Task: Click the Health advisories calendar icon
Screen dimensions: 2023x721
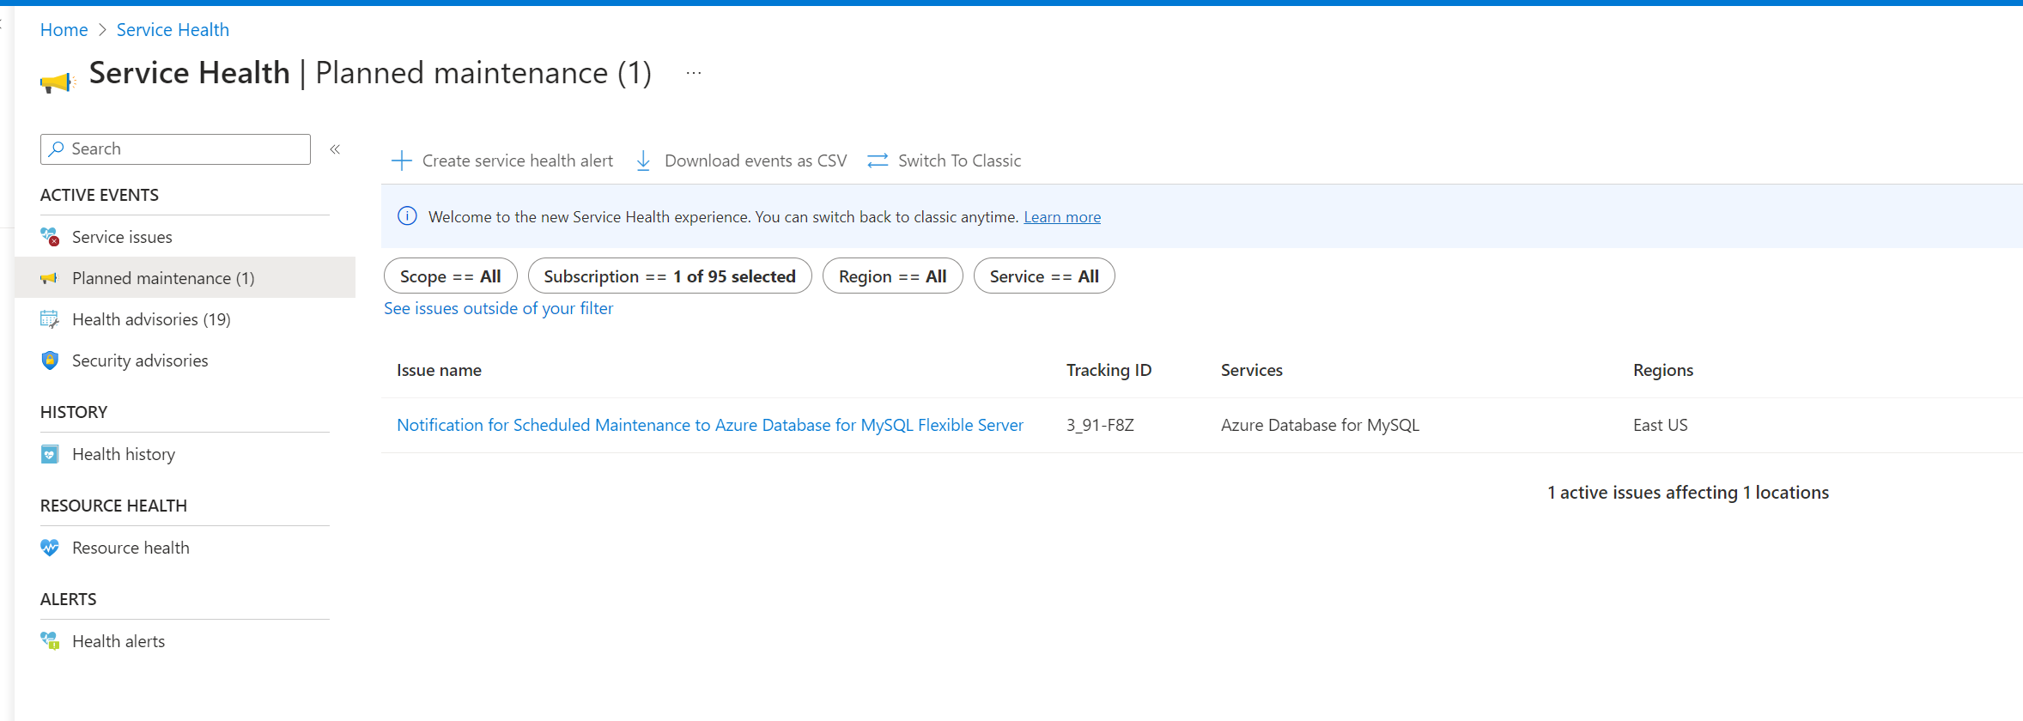Action: click(x=50, y=319)
